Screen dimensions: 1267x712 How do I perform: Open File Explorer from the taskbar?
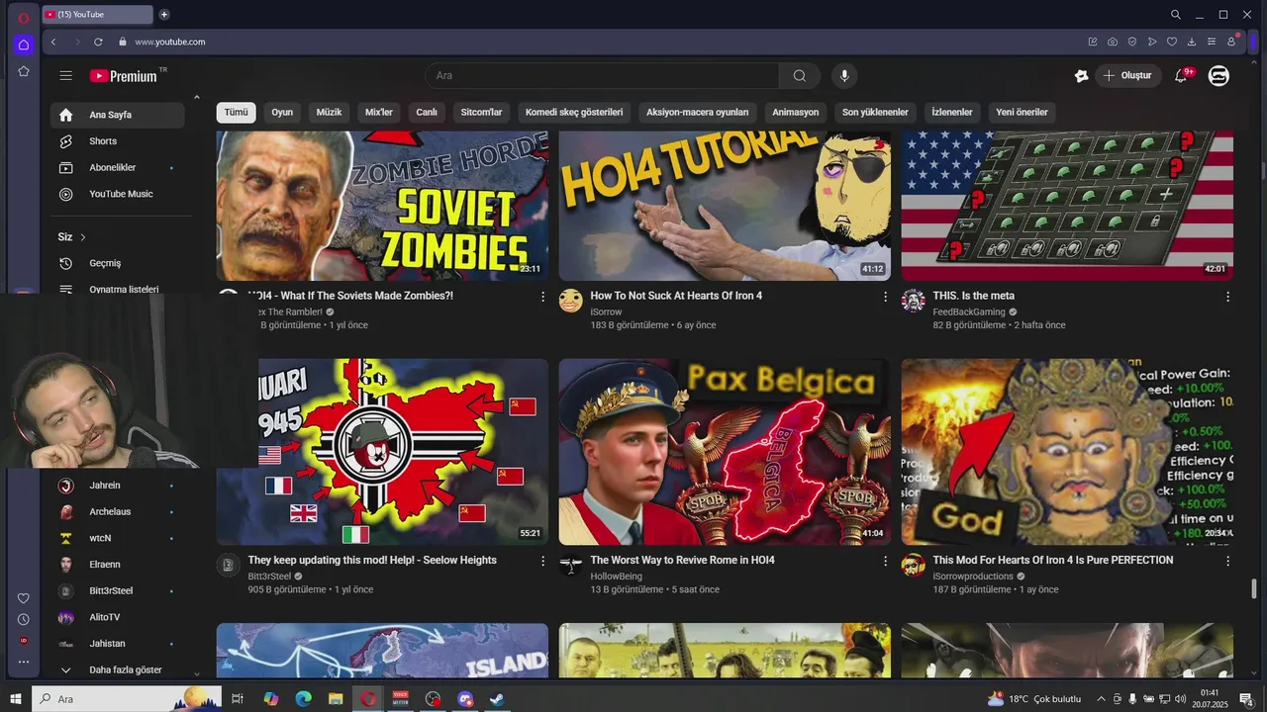pos(336,699)
